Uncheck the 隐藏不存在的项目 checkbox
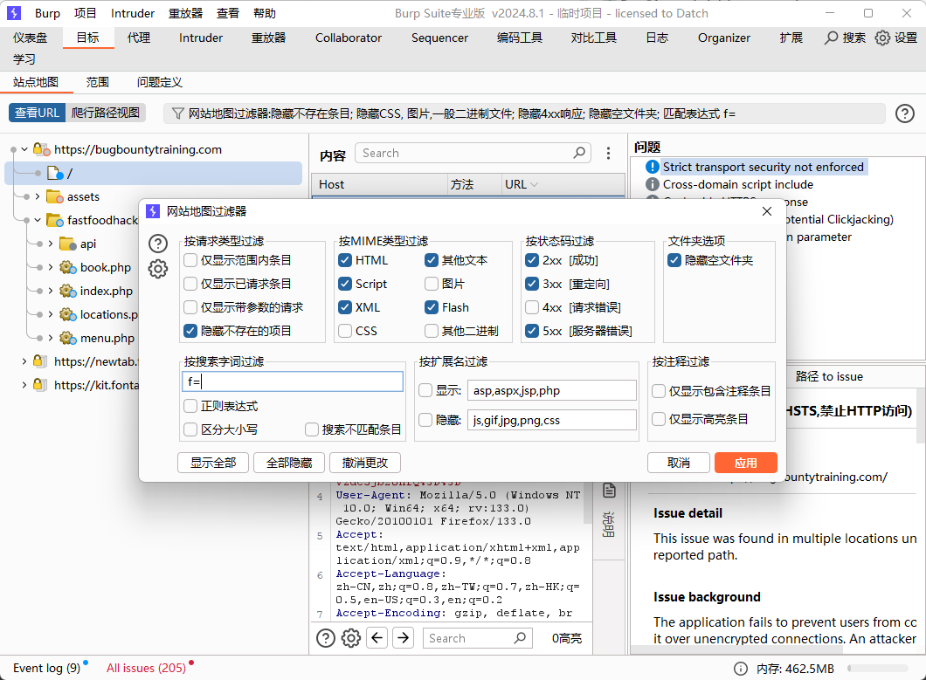This screenshot has width=926, height=680. (190, 331)
